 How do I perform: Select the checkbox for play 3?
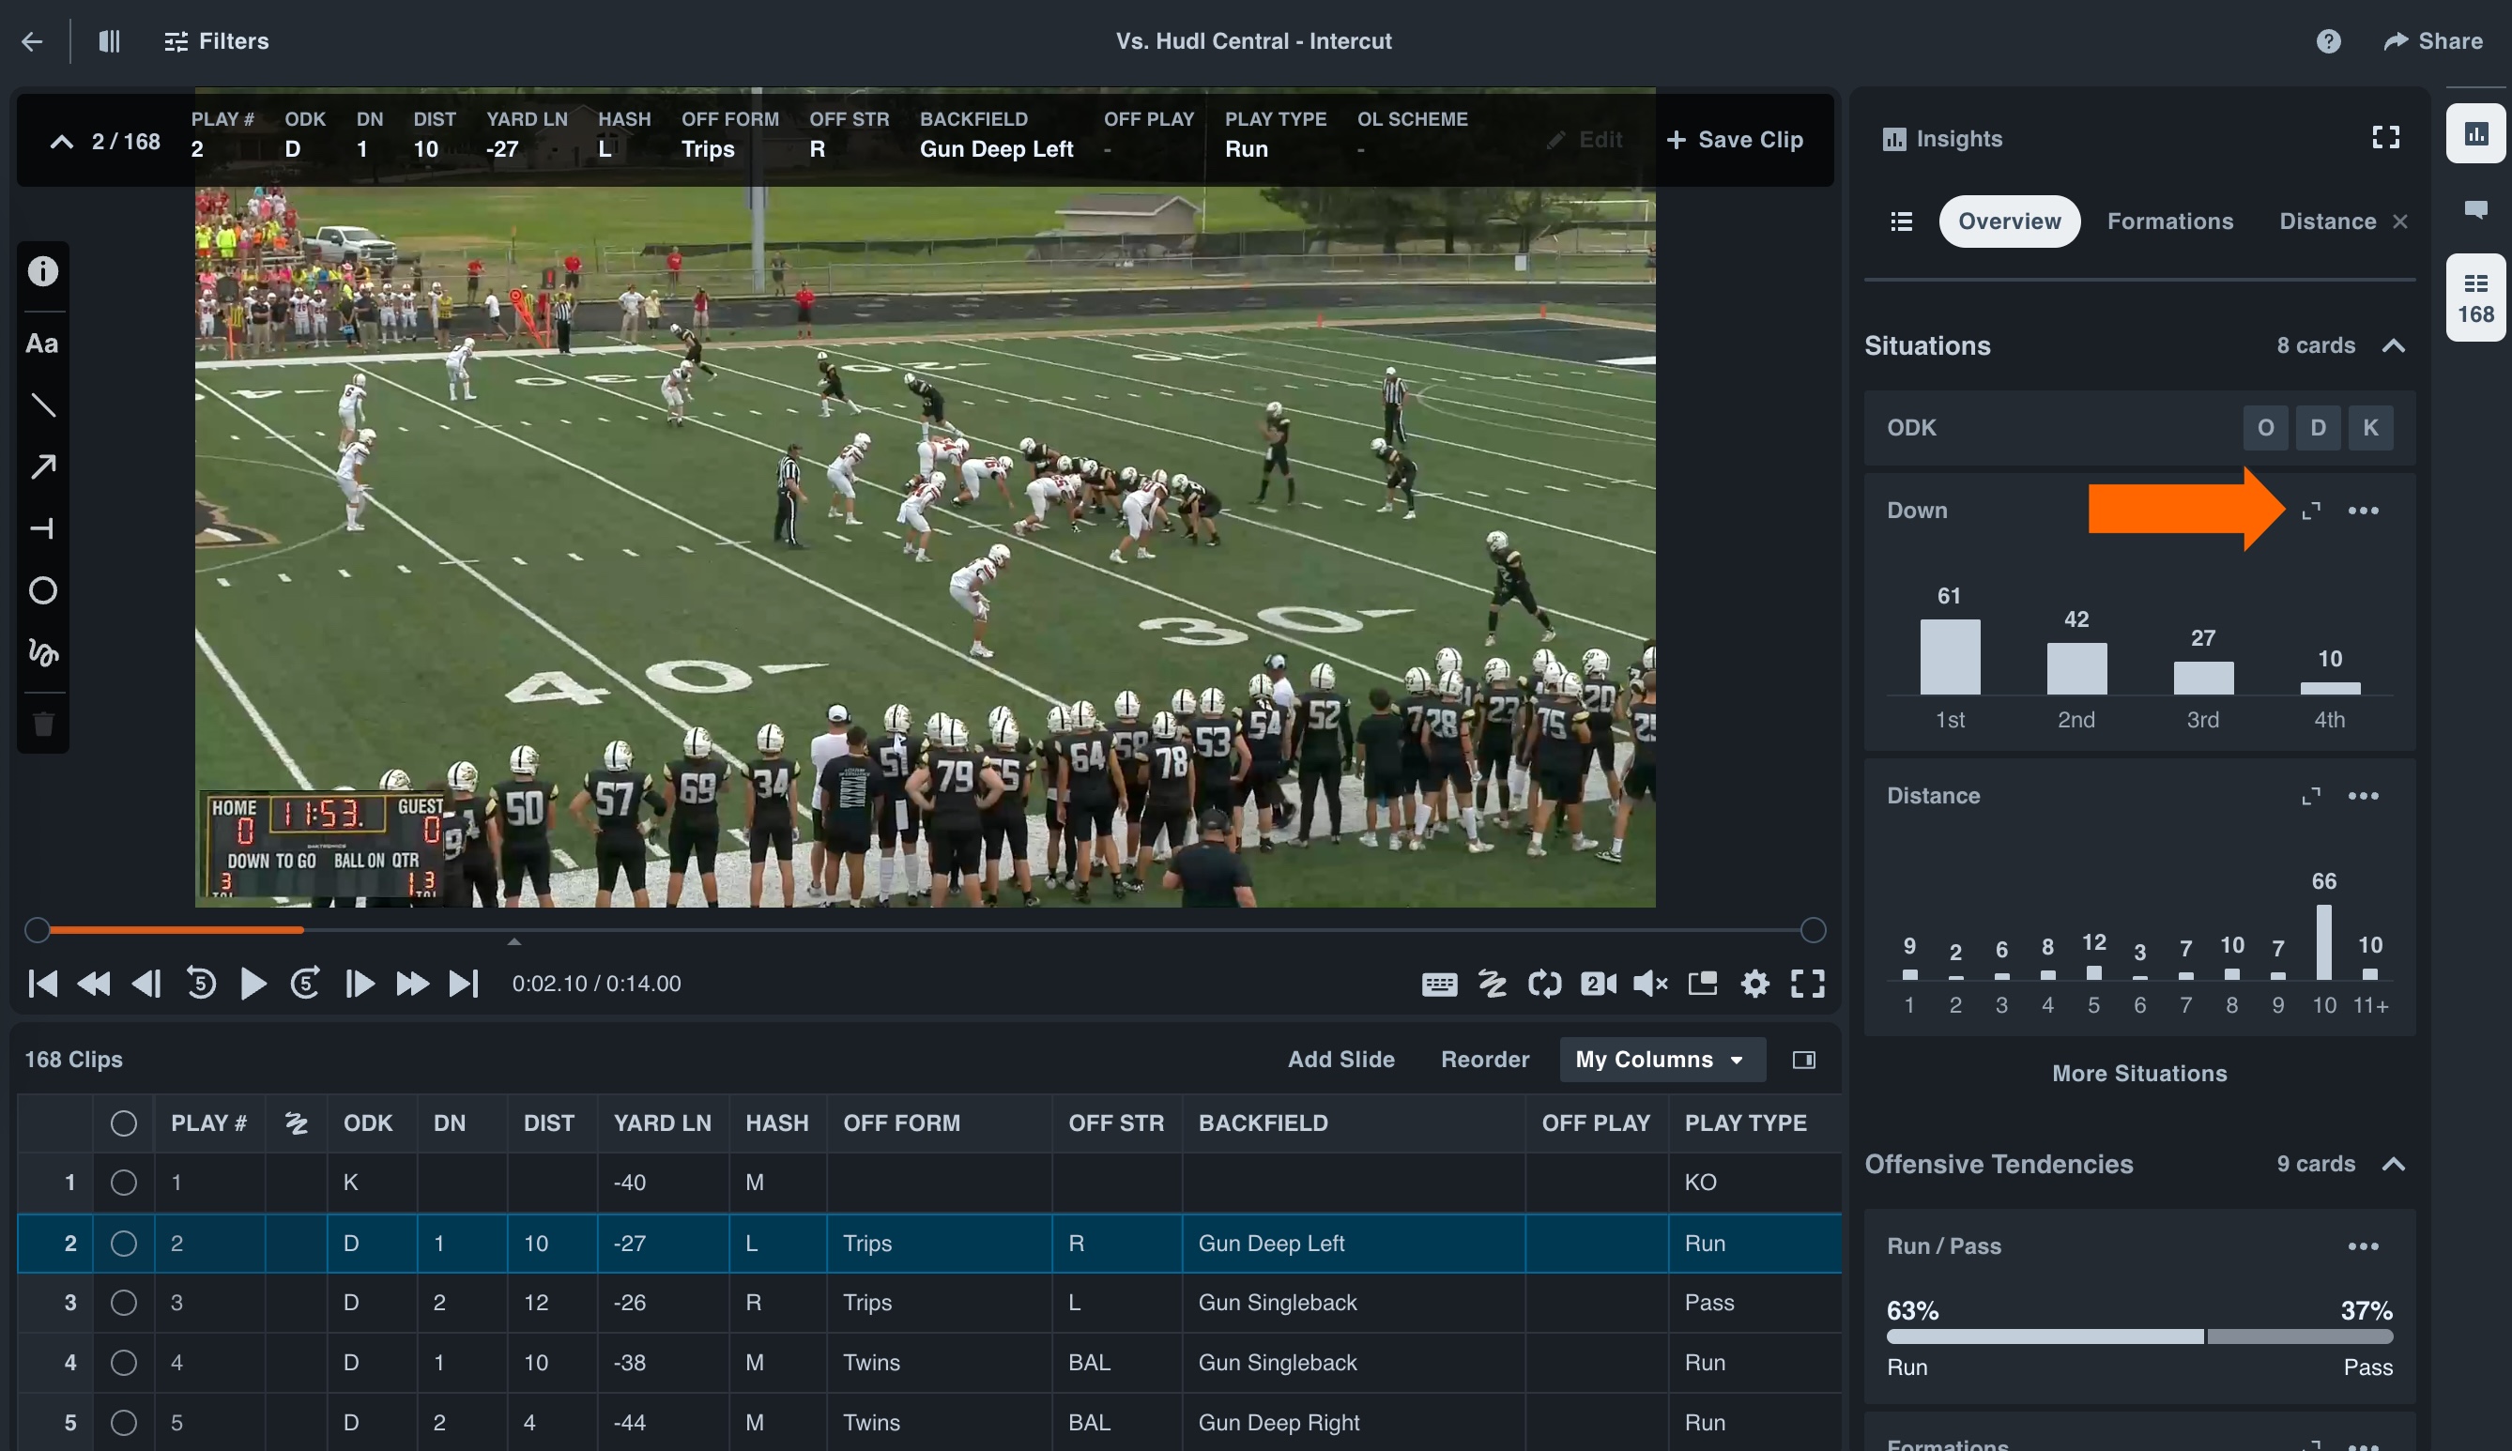tap(124, 1303)
